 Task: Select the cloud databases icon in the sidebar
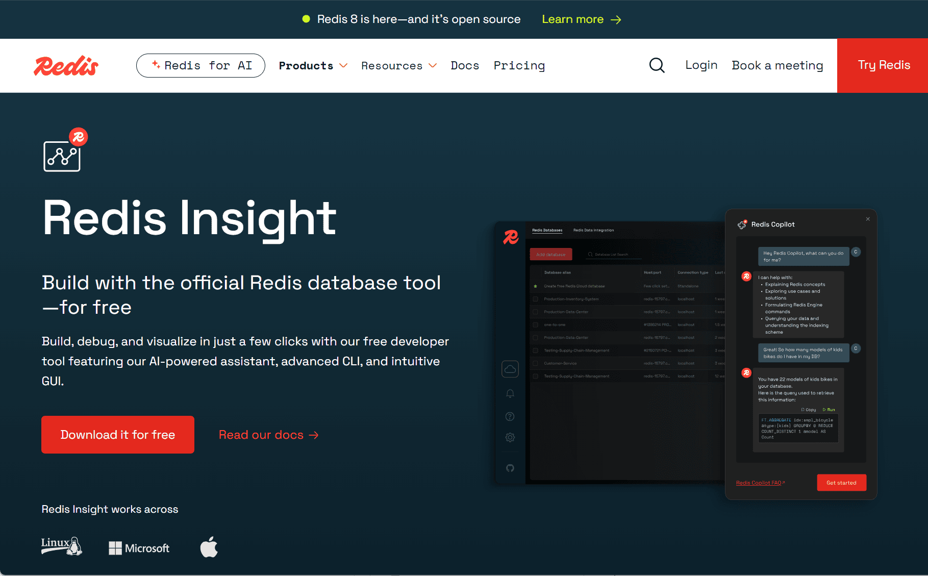pyautogui.click(x=510, y=369)
